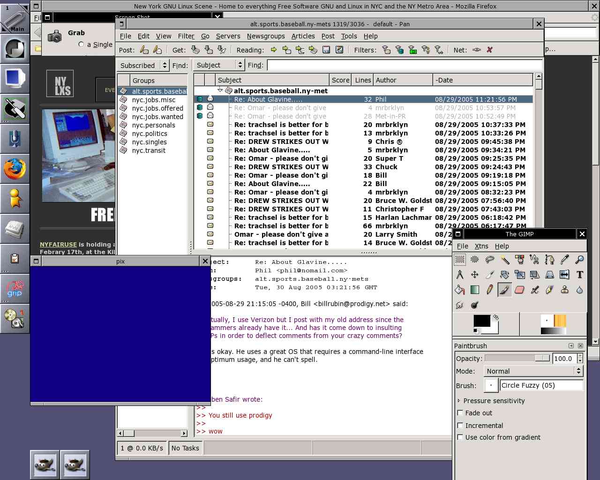Select the Rectangle Select tool in GIMP

pyautogui.click(x=460, y=259)
